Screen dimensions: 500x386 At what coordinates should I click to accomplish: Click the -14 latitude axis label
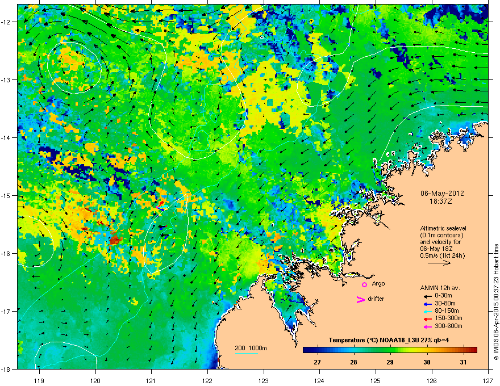tap(6, 138)
